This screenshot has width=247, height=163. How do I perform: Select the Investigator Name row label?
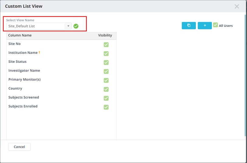24,71
